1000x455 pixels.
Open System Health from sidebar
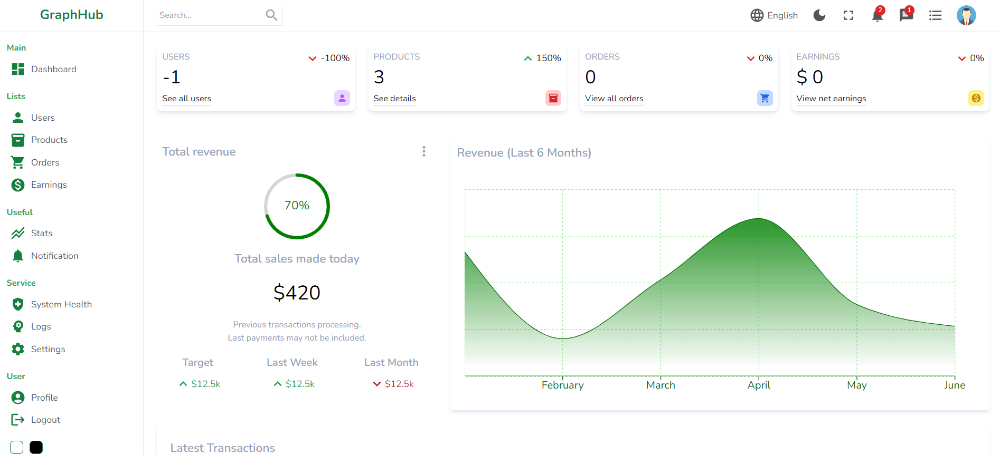(x=61, y=304)
